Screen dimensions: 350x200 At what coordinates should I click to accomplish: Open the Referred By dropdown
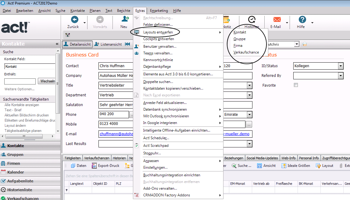(341, 76)
